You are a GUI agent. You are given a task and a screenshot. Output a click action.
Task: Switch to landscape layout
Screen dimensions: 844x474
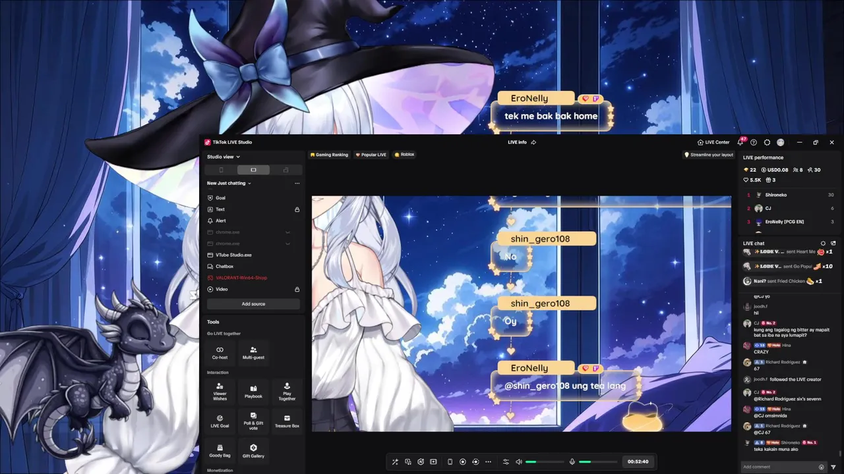(253, 170)
